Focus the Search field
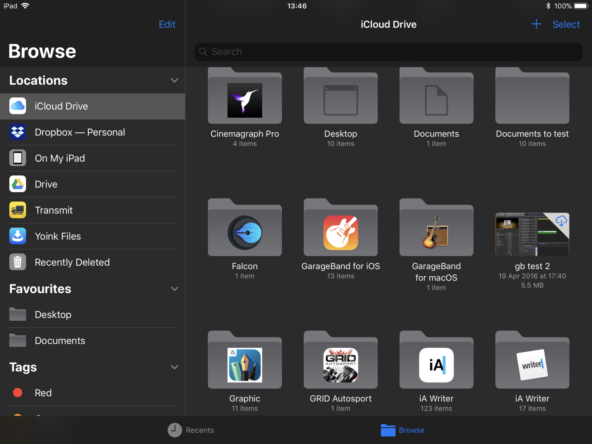 (x=388, y=52)
